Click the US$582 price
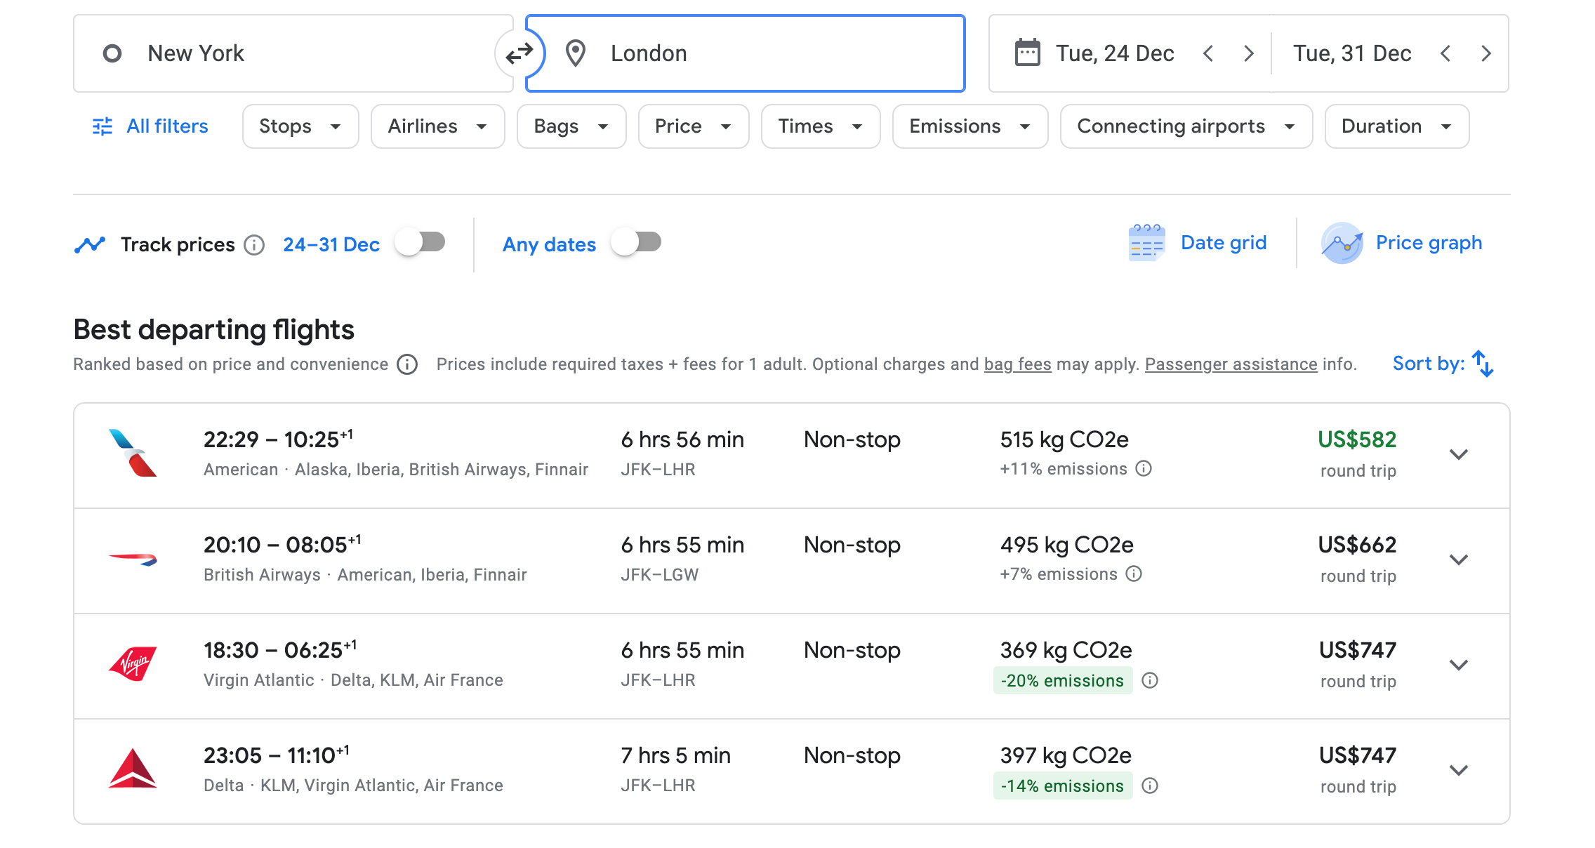1595x848 pixels. pos(1357,439)
